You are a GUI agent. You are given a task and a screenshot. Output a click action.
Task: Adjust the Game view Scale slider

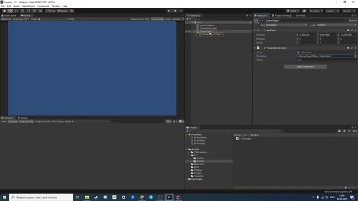coord(53,19)
